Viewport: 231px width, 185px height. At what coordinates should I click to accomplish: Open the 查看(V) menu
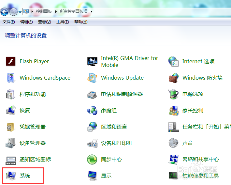[x=45, y=22]
